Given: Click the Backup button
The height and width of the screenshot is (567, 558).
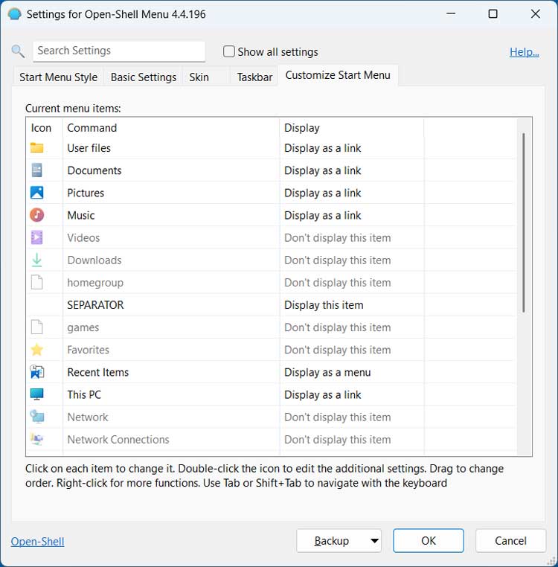Looking at the screenshot, I should pyautogui.click(x=332, y=541).
